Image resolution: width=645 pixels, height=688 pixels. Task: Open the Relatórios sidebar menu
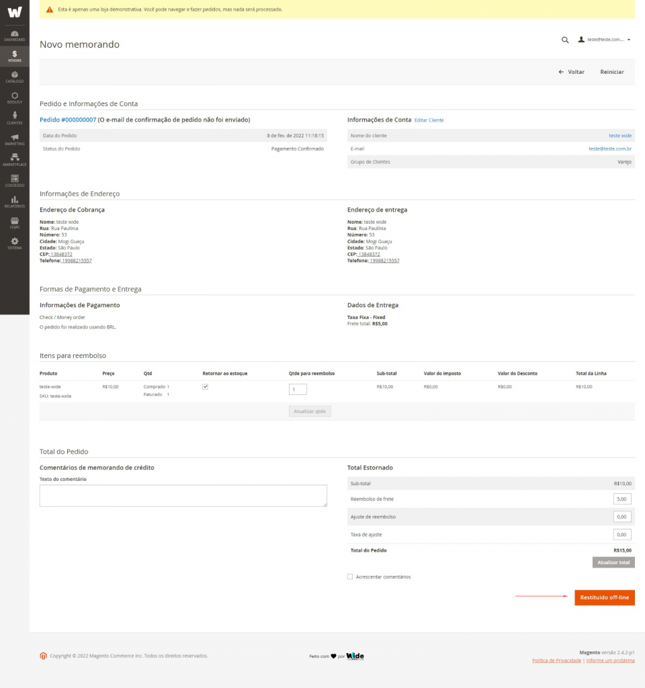pos(15,202)
